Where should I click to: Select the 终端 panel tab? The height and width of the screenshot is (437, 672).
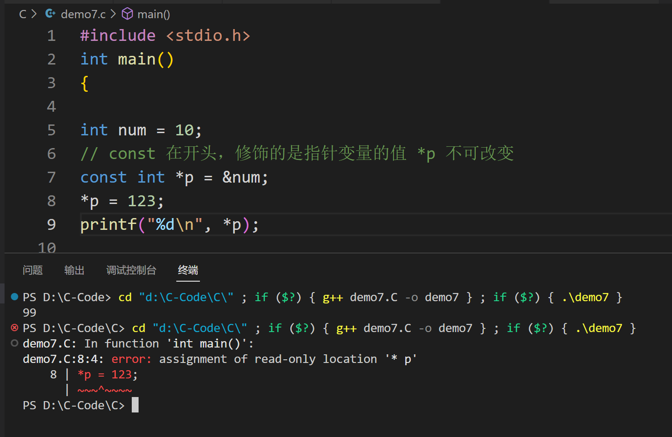coord(188,270)
